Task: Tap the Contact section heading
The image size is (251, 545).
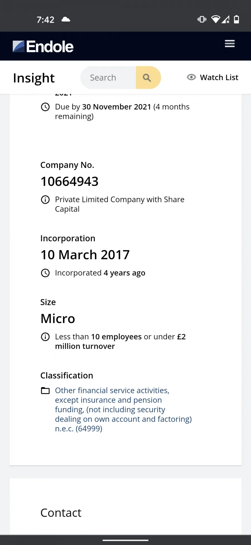Action: pyautogui.click(x=61, y=513)
